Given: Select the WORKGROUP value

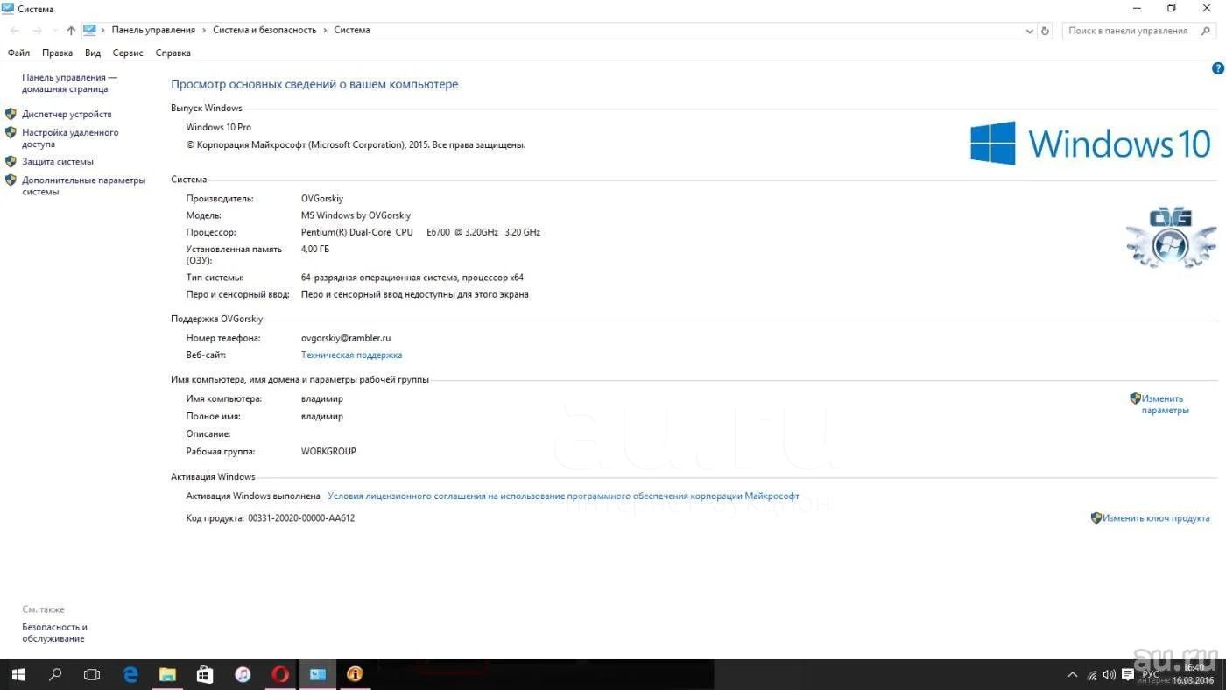Looking at the screenshot, I should tap(328, 452).
